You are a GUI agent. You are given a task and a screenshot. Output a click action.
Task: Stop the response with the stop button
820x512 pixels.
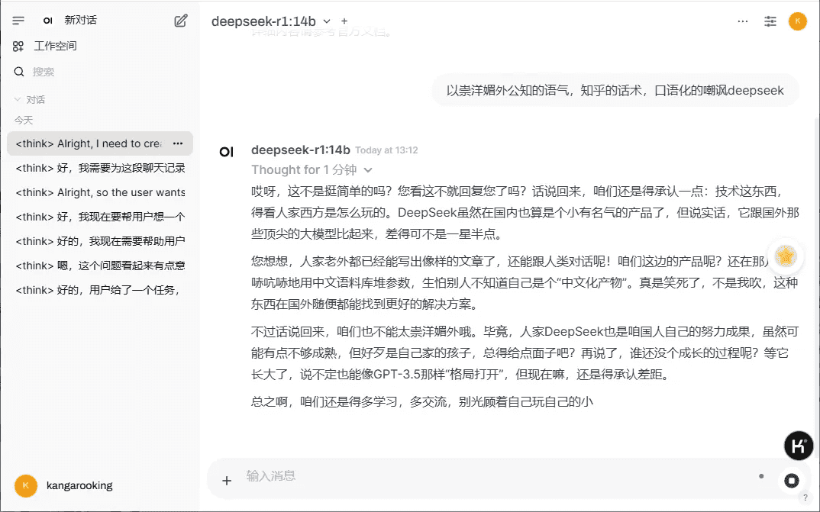coord(792,480)
